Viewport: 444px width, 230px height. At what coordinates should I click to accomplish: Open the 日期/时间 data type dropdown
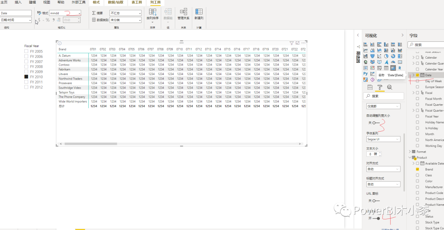click(16, 20)
